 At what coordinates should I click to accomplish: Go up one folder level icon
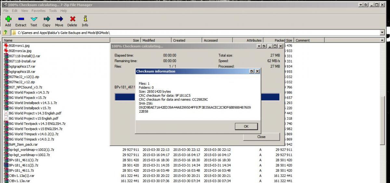[x=5, y=32]
